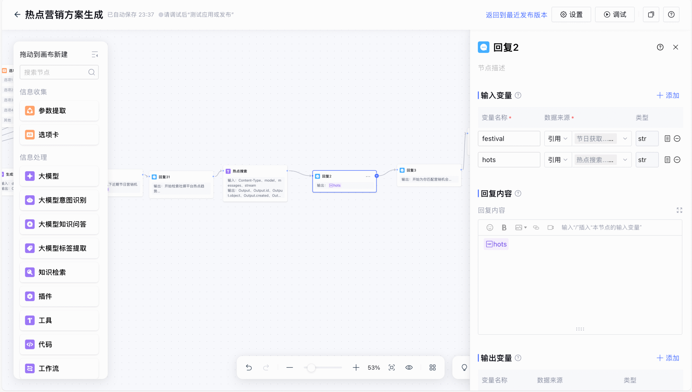The image size is (692, 392).
Task: Insert emoji in reply content editor
Action: tap(490, 227)
